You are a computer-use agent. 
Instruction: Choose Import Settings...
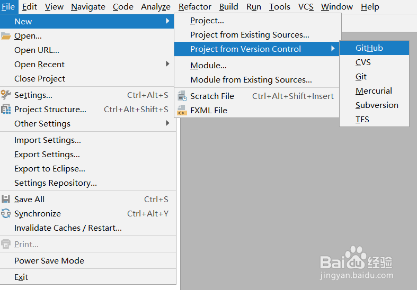[88, 140]
